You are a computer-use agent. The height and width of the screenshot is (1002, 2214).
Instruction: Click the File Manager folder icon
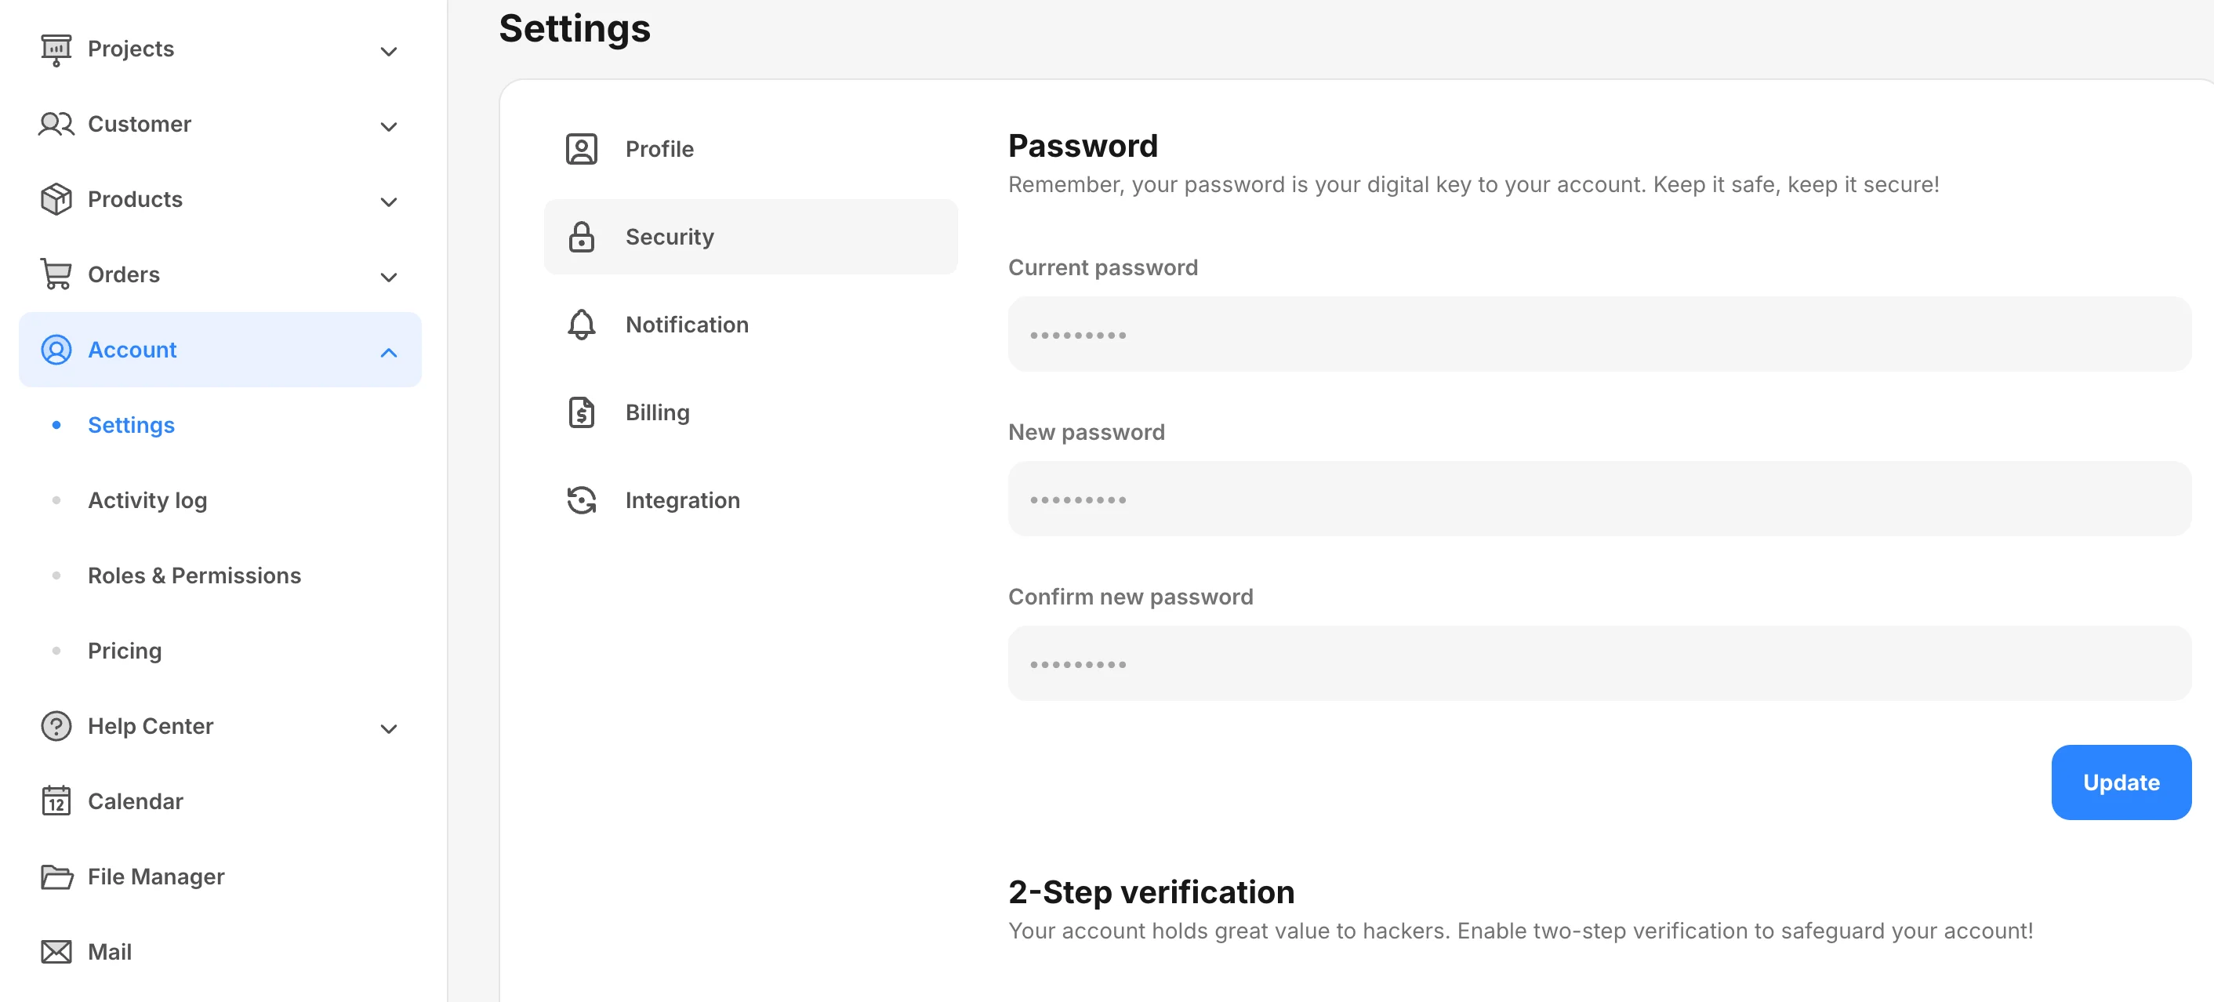[x=56, y=877]
